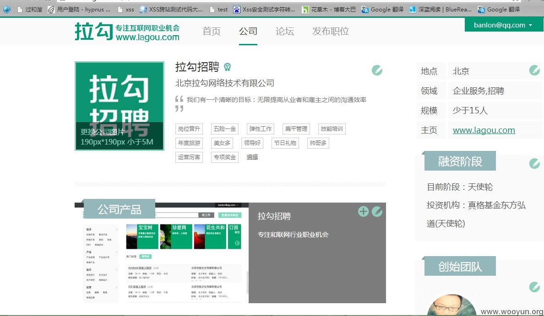Screen dimensions: 544x316
Task: Edit the 创始团队 section via pencil icon
Action: (534, 287)
